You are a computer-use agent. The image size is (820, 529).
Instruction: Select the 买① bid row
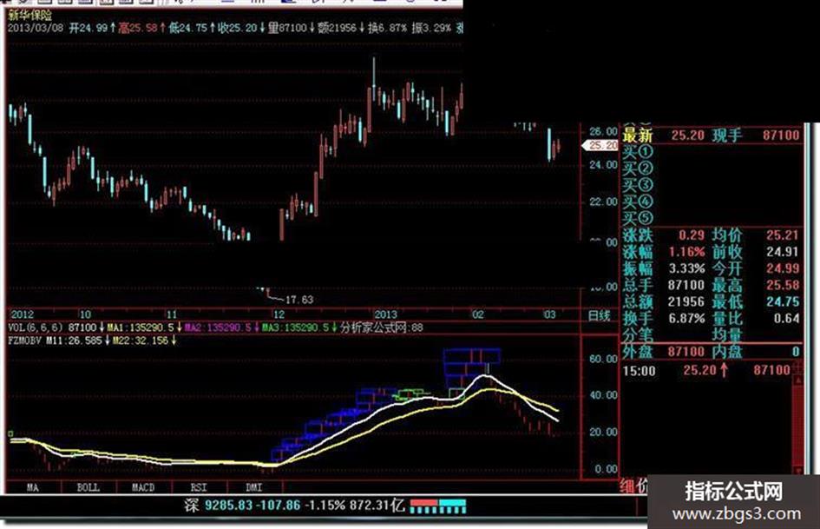point(712,152)
